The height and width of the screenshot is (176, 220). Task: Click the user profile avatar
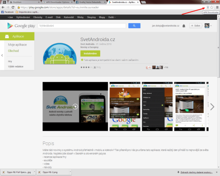[207, 26]
